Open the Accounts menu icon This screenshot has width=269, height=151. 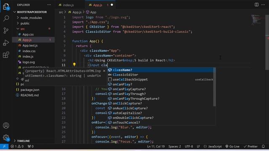(6, 125)
